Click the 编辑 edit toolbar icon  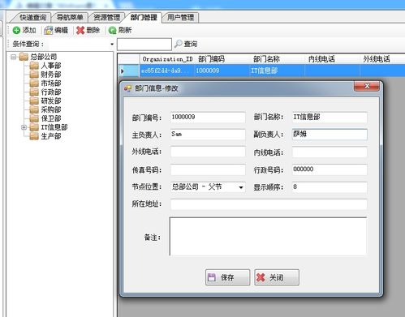pyautogui.click(x=49, y=30)
